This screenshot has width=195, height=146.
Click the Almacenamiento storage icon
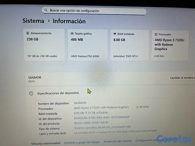(x=28, y=33)
